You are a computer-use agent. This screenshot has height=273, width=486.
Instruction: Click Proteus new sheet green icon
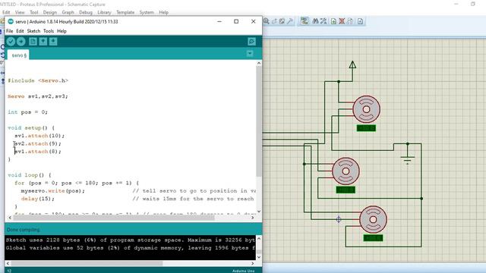click(333, 21)
